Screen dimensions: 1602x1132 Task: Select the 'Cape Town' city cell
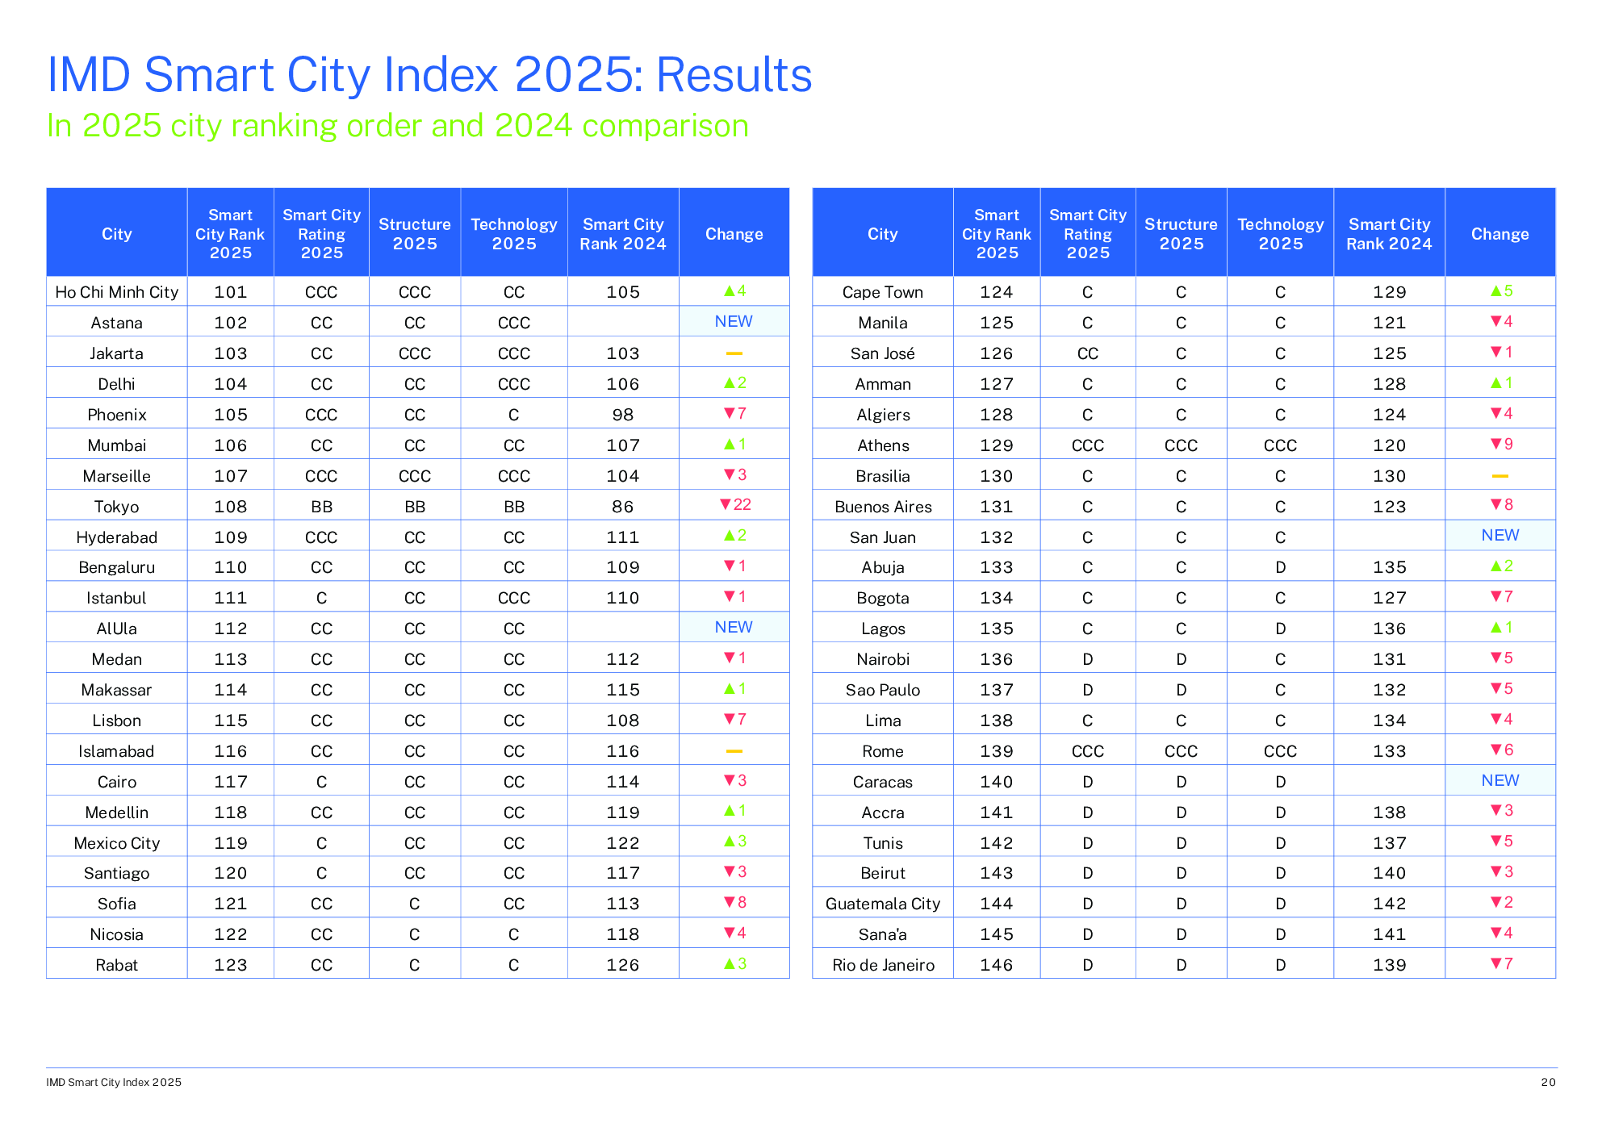click(883, 292)
